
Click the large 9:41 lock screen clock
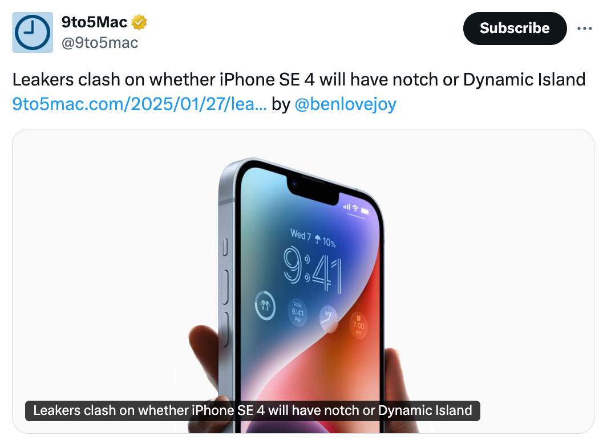pyautogui.click(x=313, y=270)
